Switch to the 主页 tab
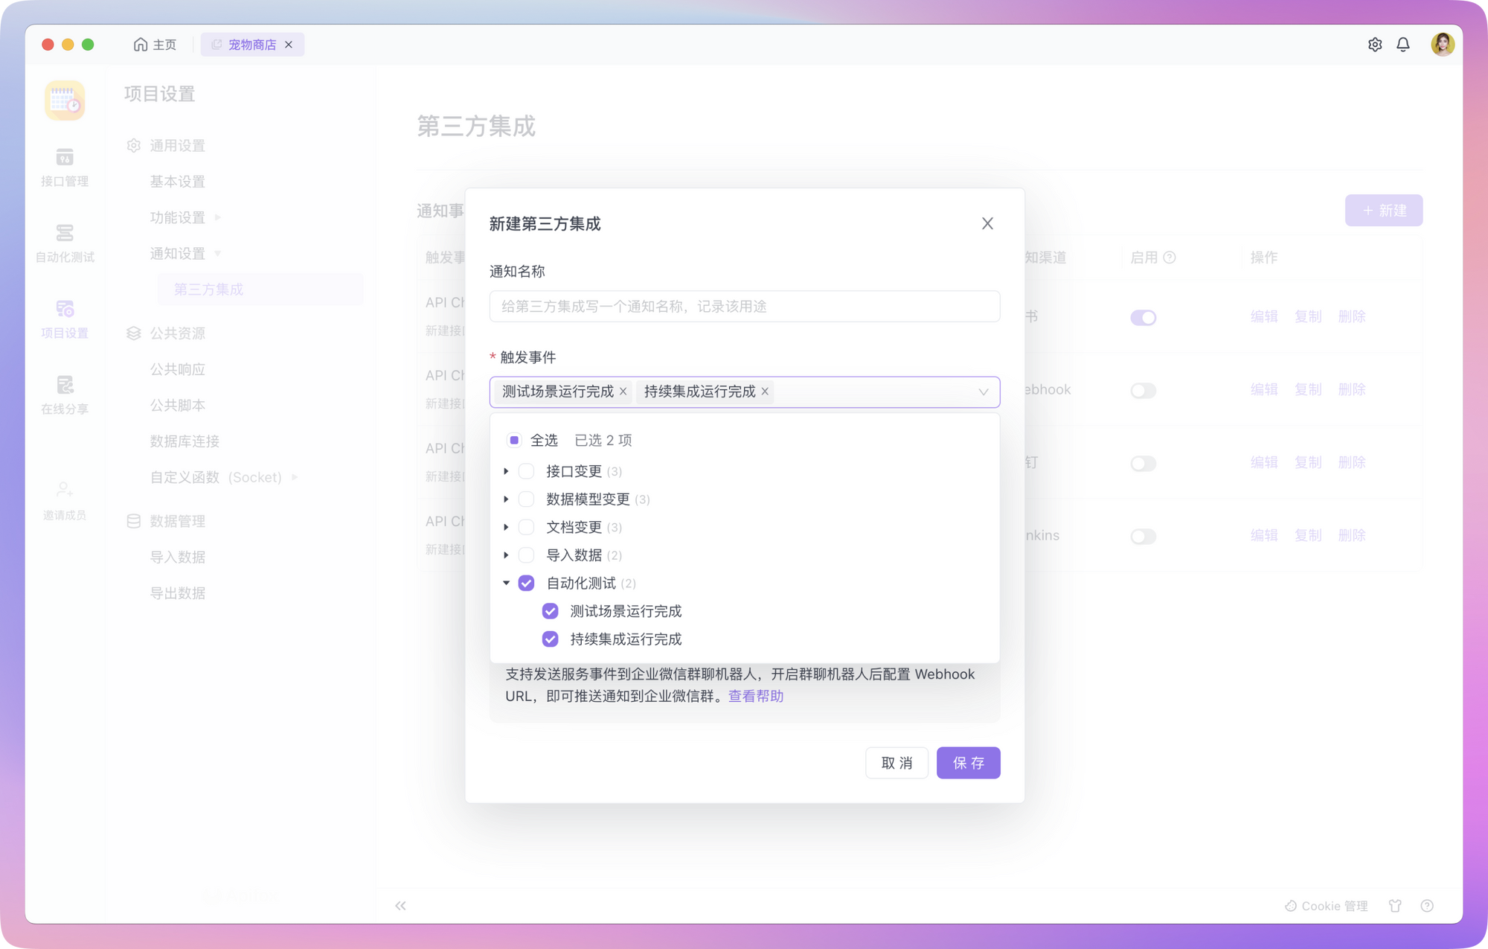Image resolution: width=1488 pixels, height=949 pixels. tap(155, 45)
